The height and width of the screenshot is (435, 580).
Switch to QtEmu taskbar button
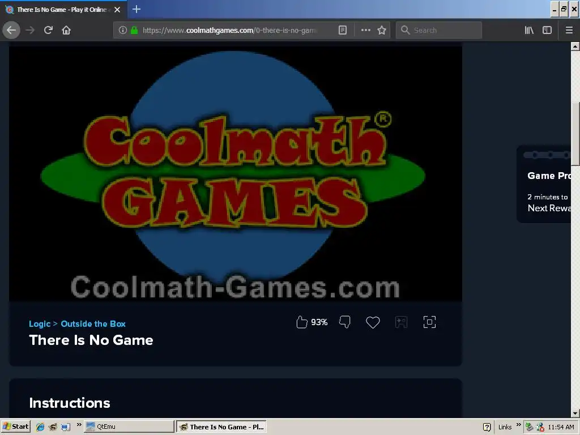click(129, 427)
